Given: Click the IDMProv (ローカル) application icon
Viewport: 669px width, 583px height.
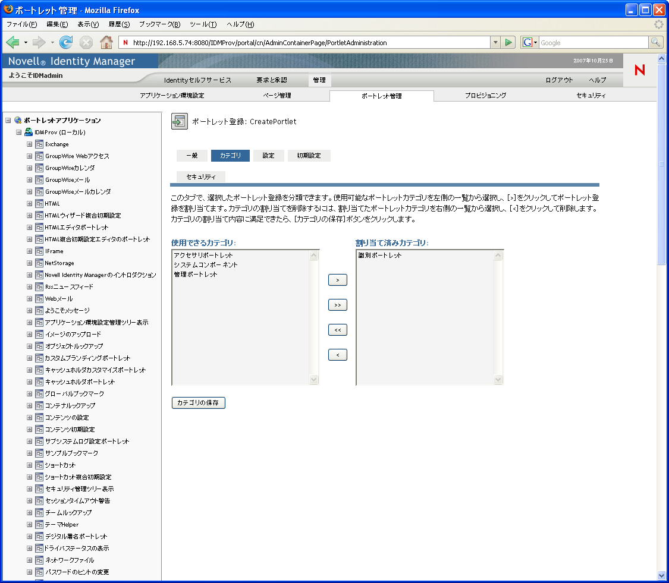Looking at the screenshot, I should click(29, 132).
